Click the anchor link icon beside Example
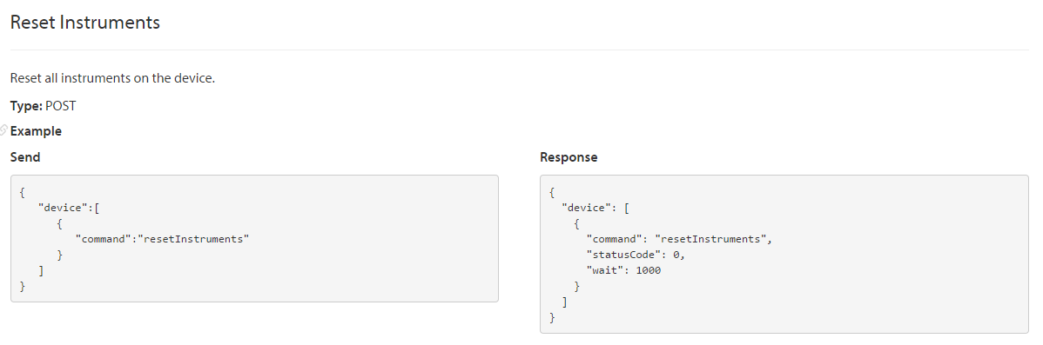The image size is (1043, 345). [3, 129]
